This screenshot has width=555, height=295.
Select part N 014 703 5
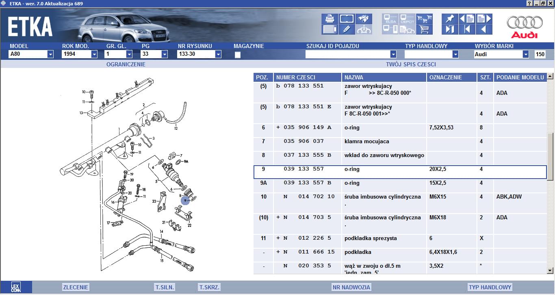pos(308,217)
